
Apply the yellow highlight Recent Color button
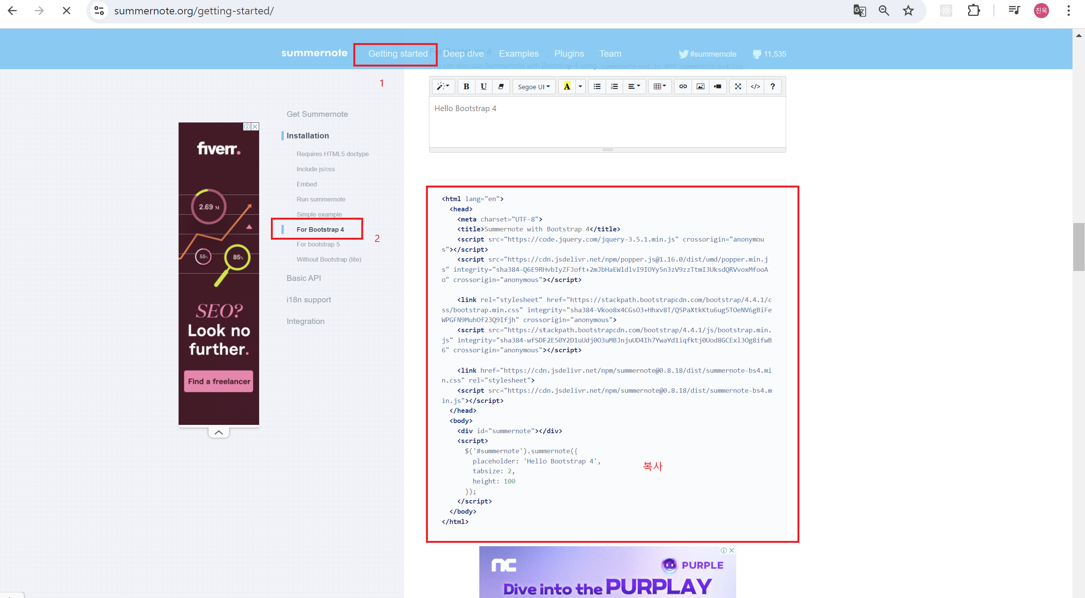pyautogui.click(x=567, y=86)
